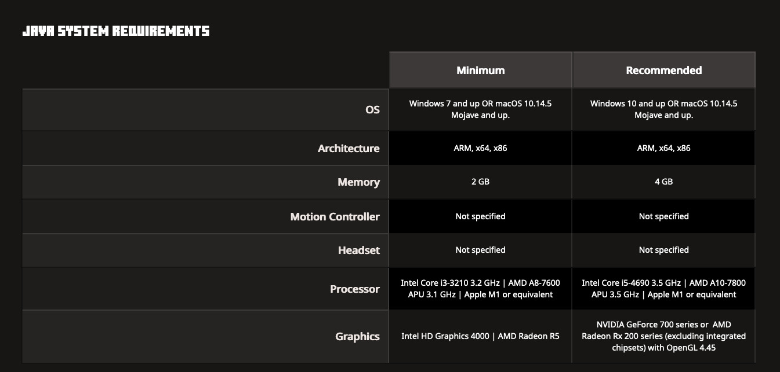Select the Graphics row label

(x=357, y=337)
